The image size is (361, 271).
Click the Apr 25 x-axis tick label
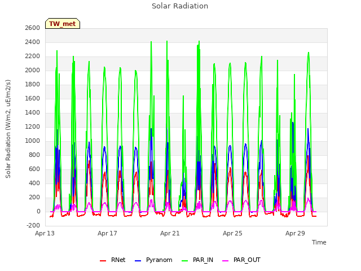pos(232,233)
